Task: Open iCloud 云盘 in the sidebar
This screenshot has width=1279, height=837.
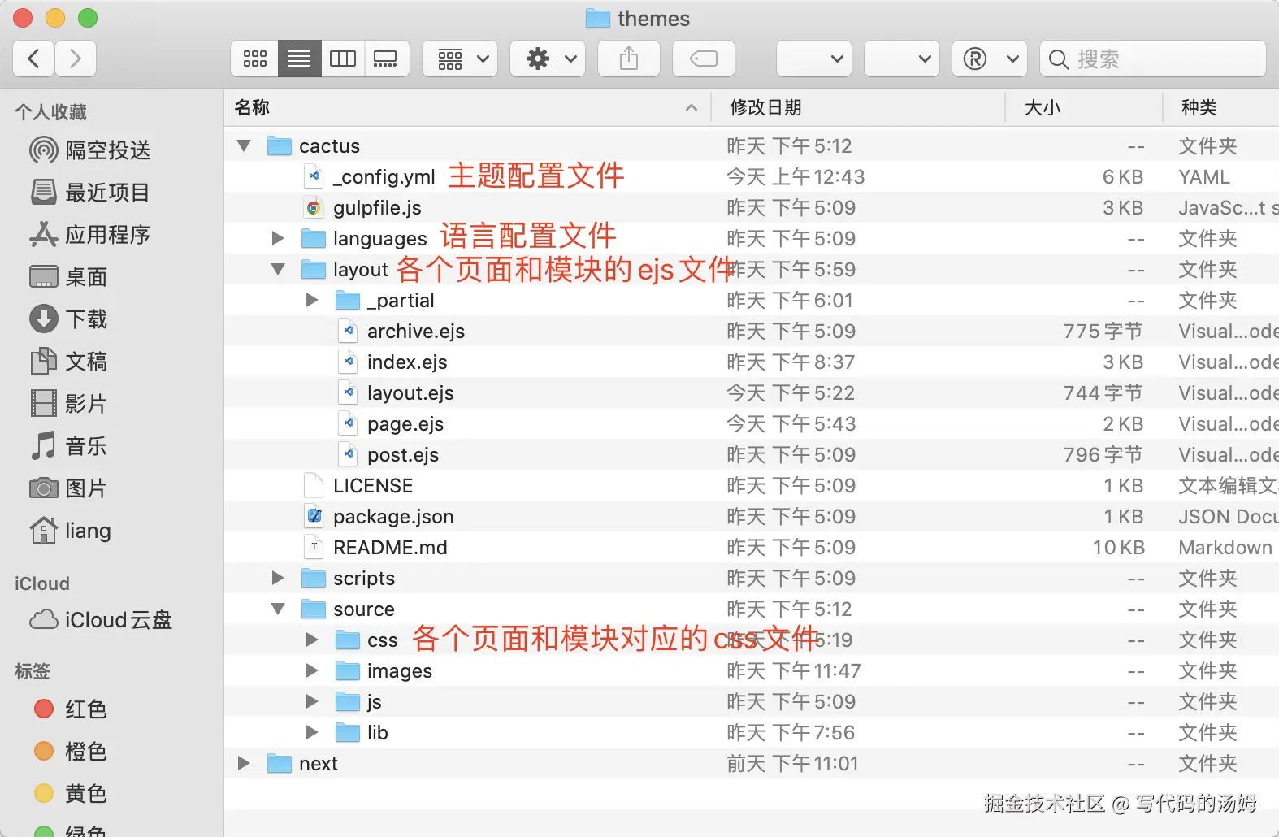Action: coord(101,620)
